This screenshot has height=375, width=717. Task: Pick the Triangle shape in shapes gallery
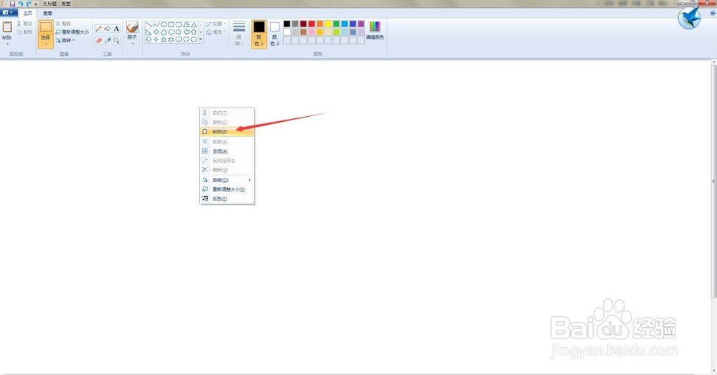click(194, 24)
